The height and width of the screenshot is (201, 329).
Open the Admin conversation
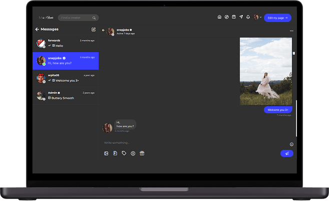[66, 96]
